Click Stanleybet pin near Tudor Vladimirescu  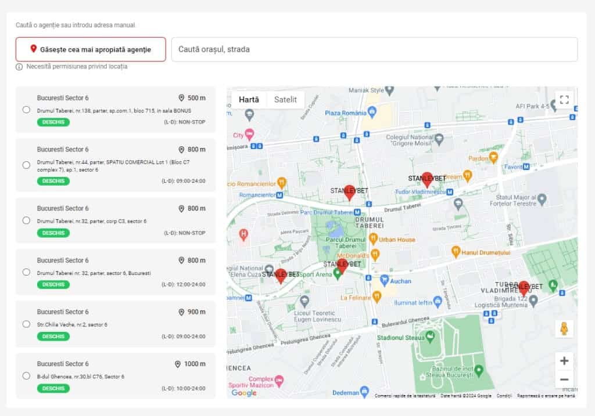tap(427, 179)
